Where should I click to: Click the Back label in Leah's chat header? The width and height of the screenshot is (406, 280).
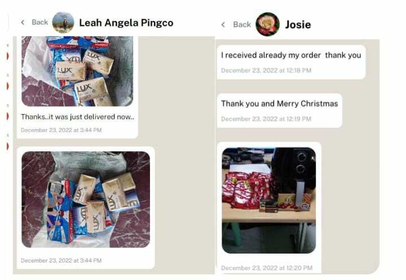[39, 22]
